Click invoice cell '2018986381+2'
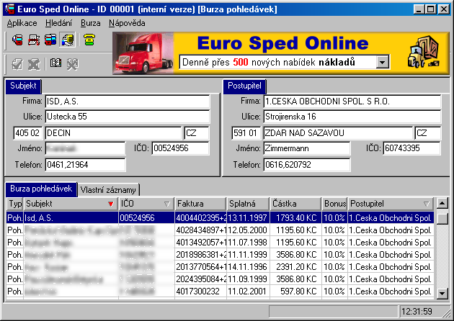The height and width of the screenshot is (321, 454). (200, 255)
